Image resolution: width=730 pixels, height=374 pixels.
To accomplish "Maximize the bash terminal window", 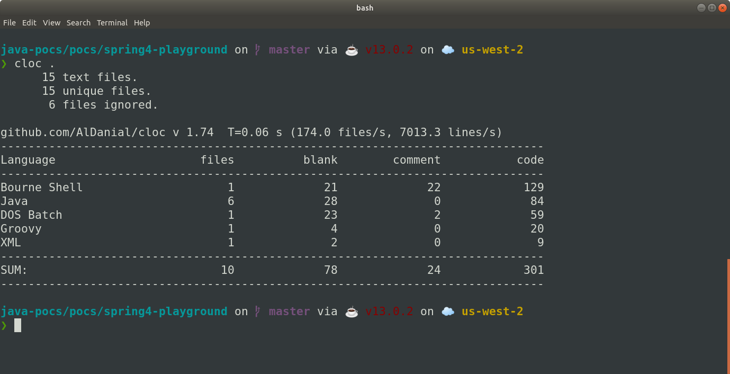I will tap(711, 7).
